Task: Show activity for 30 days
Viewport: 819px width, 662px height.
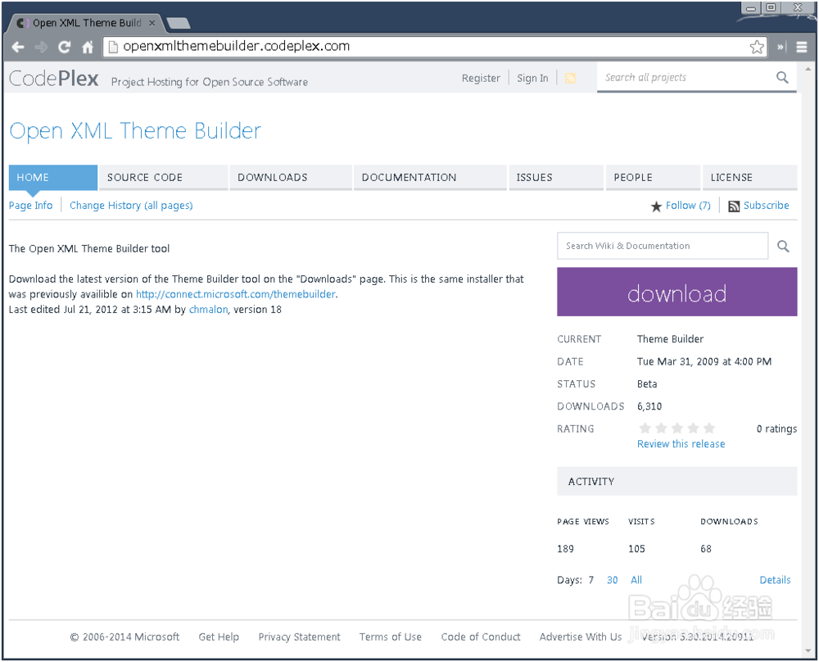Action: pyautogui.click(x=612, y=580)
